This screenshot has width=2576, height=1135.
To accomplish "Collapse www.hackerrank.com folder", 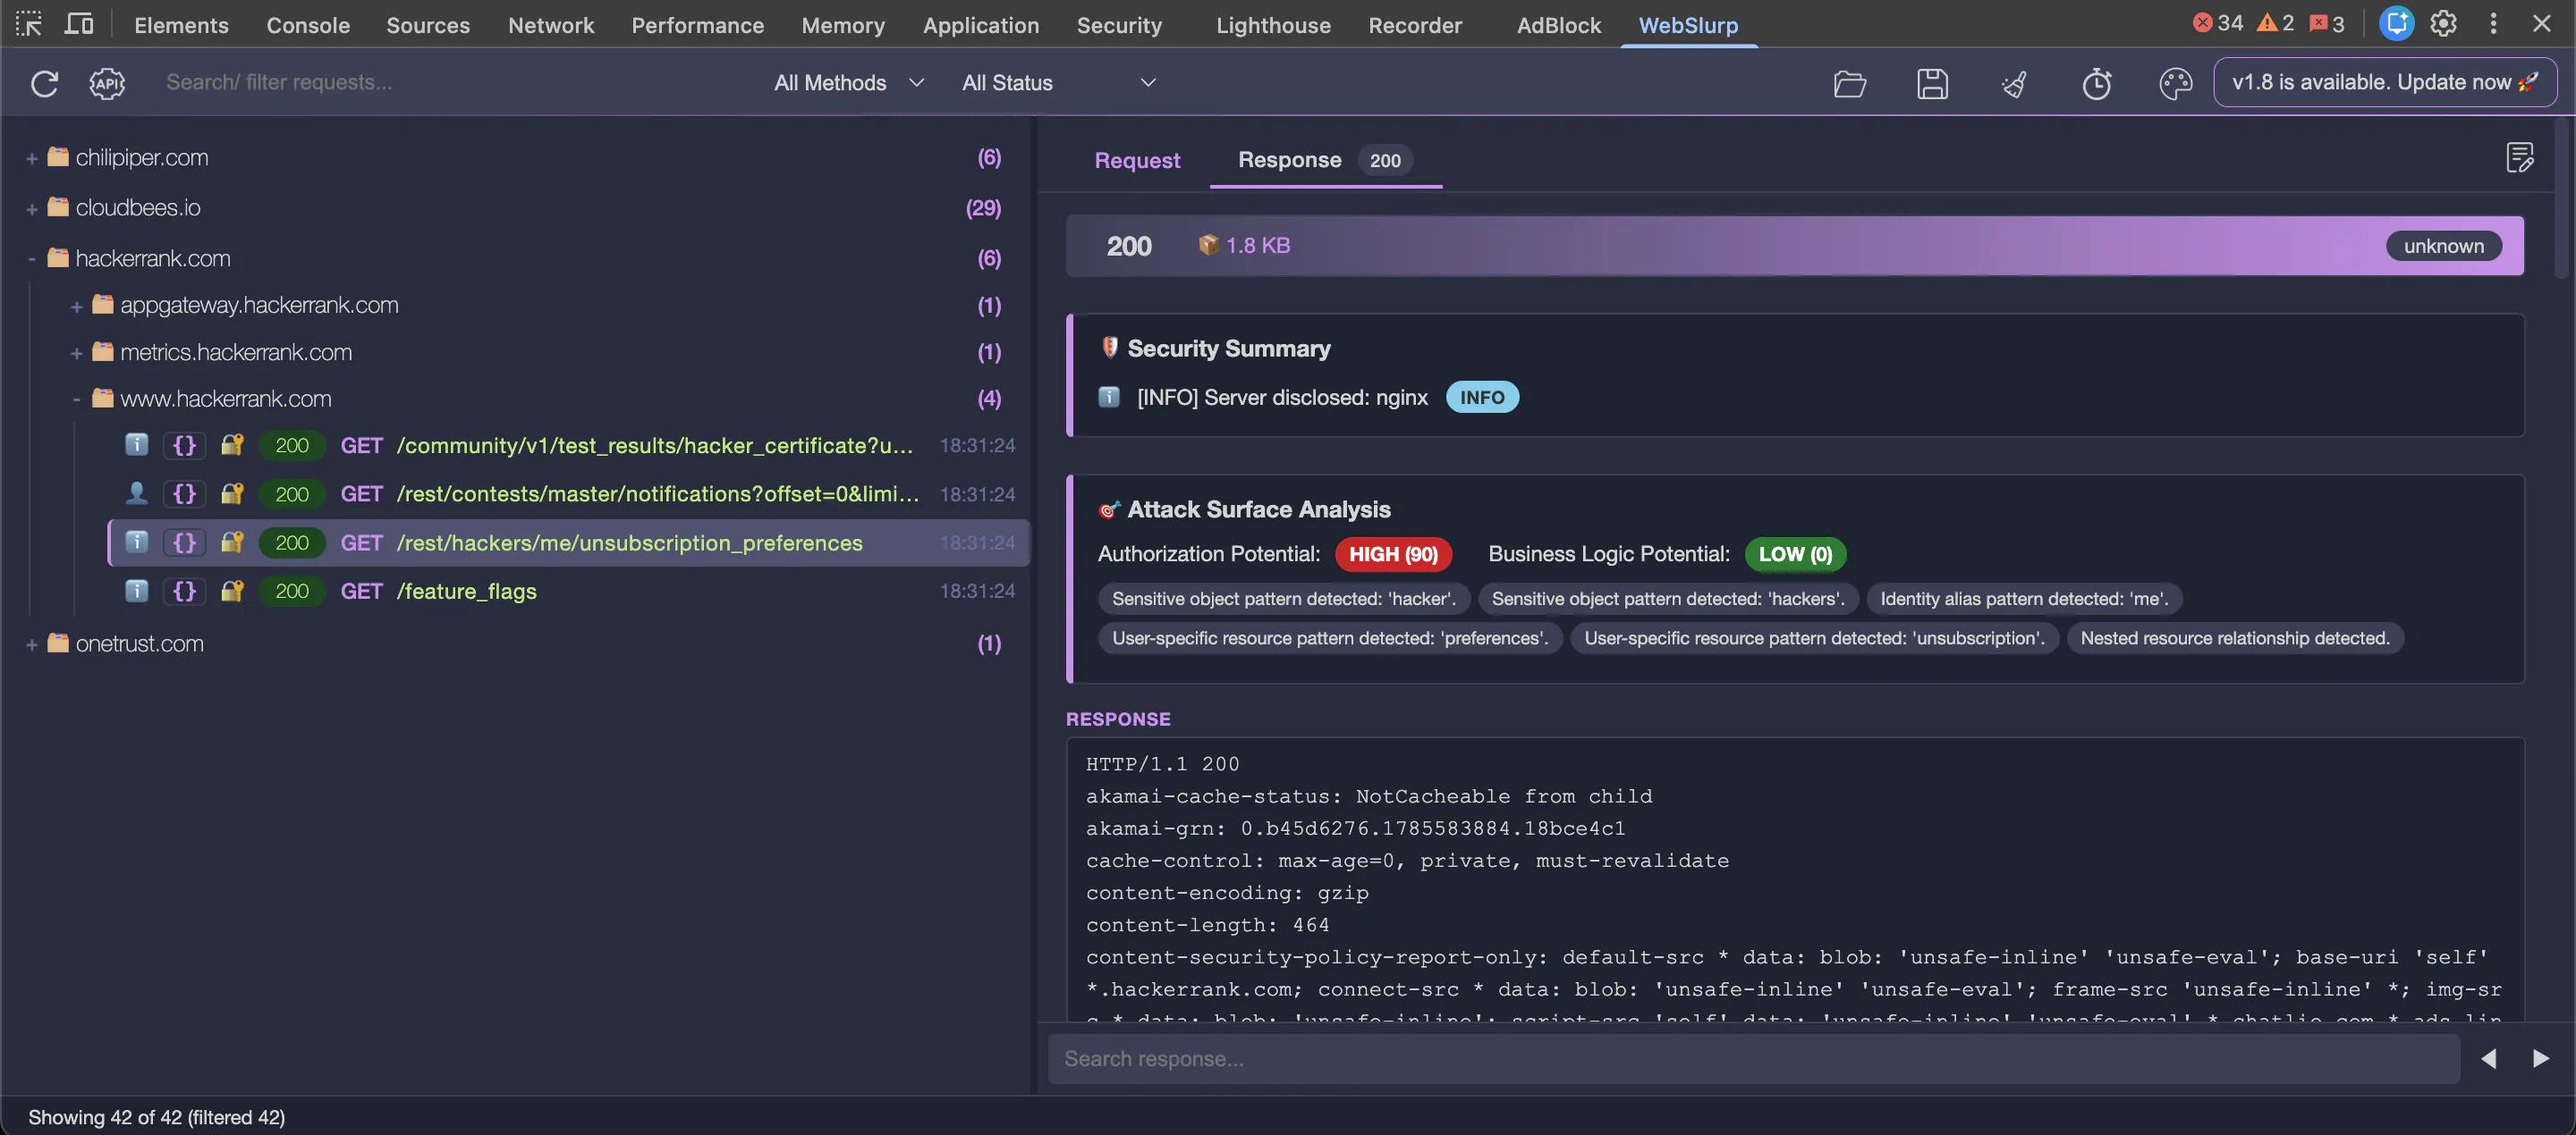I will (x=76, y=399).
